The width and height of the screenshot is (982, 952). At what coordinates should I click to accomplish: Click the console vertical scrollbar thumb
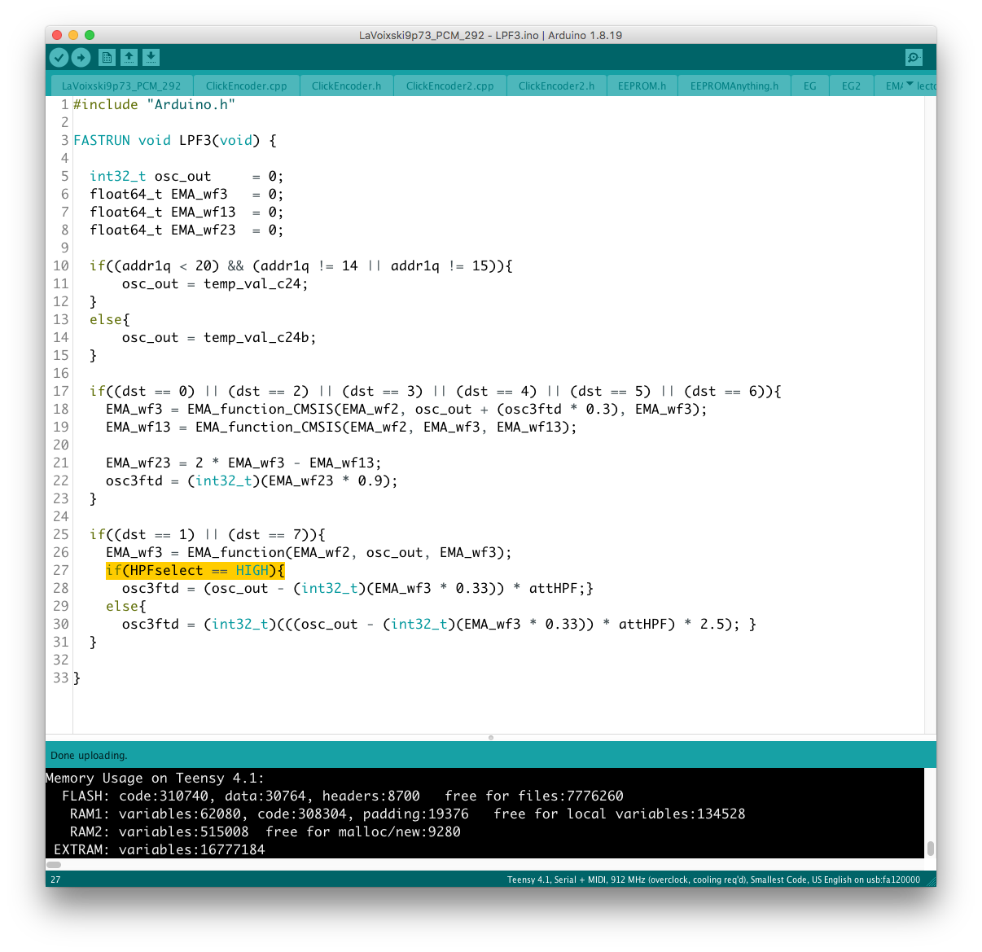(930, 848)
